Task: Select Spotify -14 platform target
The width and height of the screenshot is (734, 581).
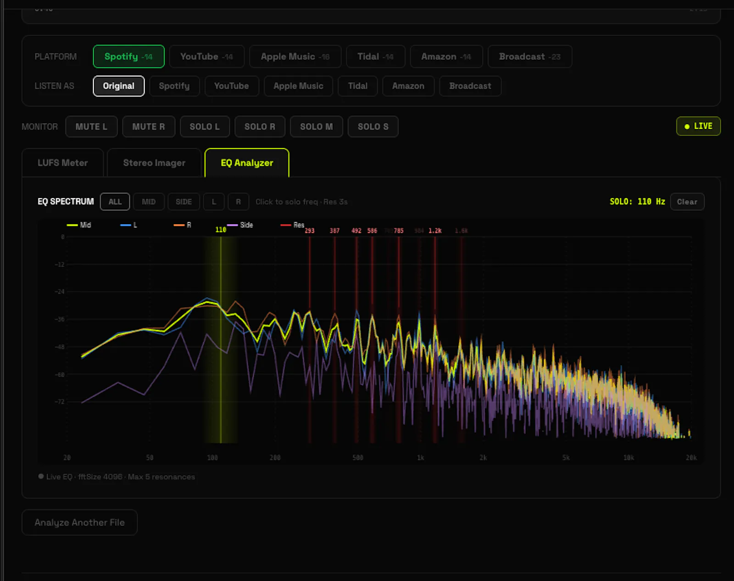Action: point(128,56)
